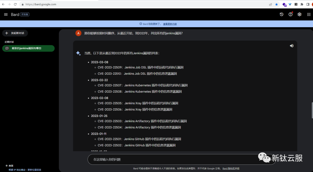Play response aloud with speaker icon
313x172 pixels.
(x=292, y=46)
